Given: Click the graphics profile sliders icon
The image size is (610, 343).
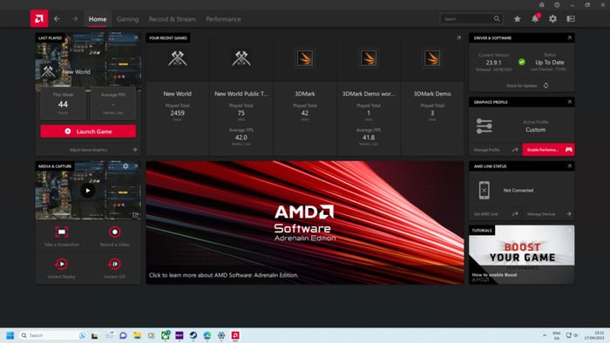Looking at the screenshot, I should 484,126.
